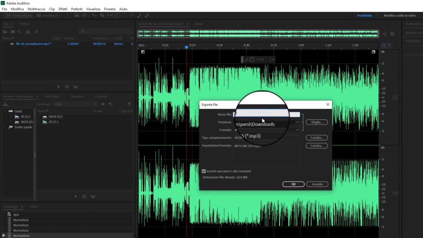Click the import file icon in Files panel

click(x=13, y=32)
